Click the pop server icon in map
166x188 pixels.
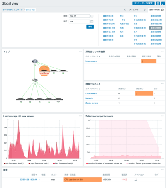click(x=39, y=99)
